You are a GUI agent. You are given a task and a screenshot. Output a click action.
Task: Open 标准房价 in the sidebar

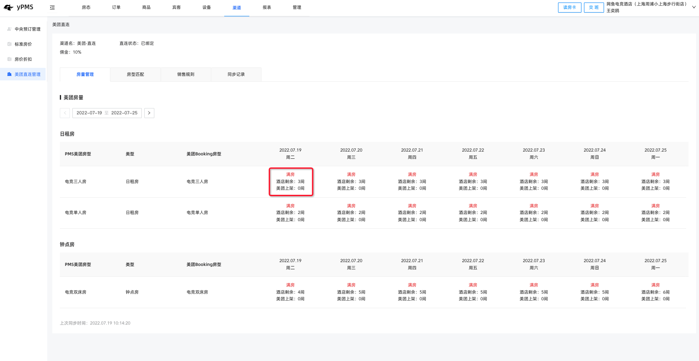click(23, 44)
